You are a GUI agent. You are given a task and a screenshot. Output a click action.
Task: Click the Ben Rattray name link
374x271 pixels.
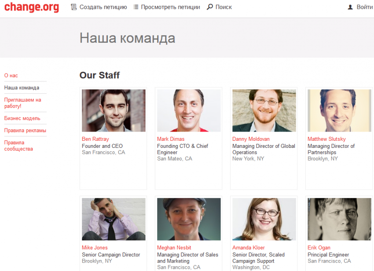point(95,139)
